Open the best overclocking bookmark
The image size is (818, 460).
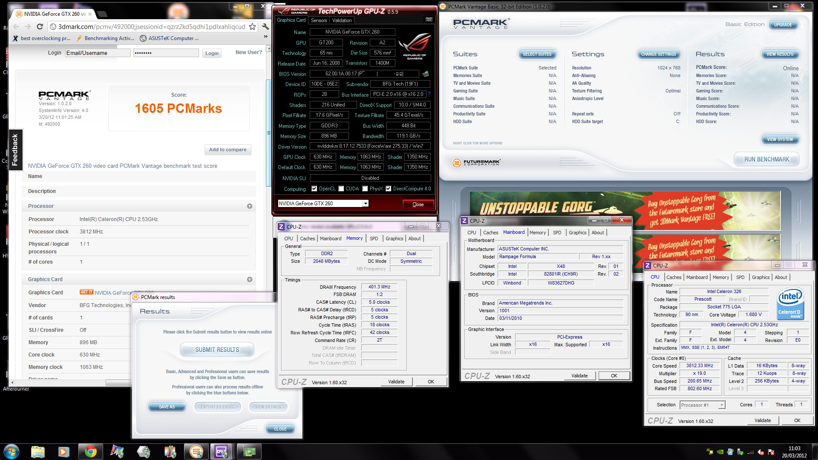pyautogui.click(x=42, y=38)
